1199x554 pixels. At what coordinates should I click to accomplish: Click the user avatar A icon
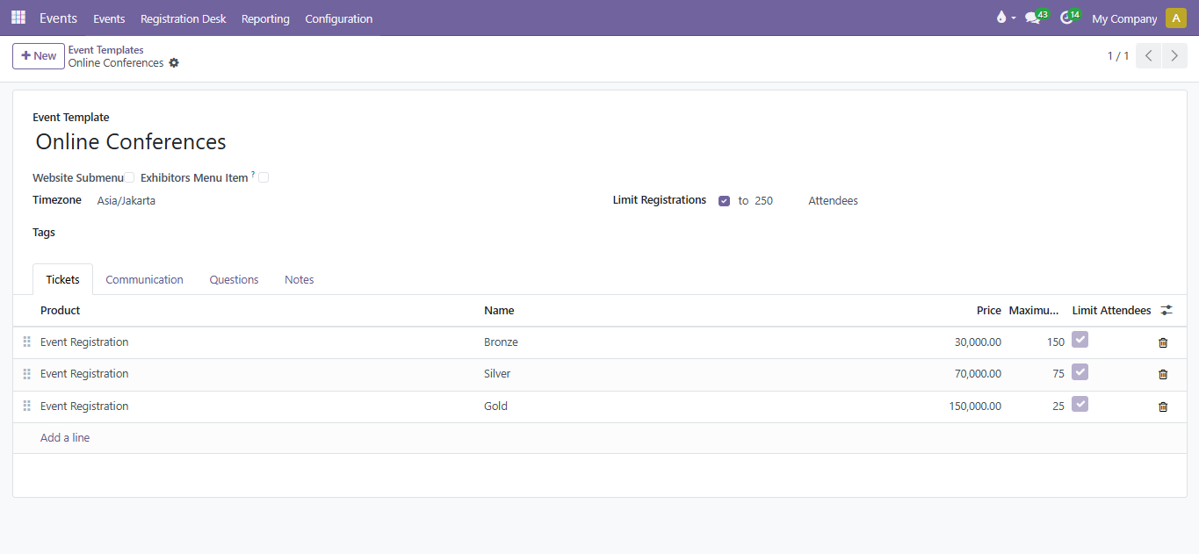click(x=1175, y=18)
